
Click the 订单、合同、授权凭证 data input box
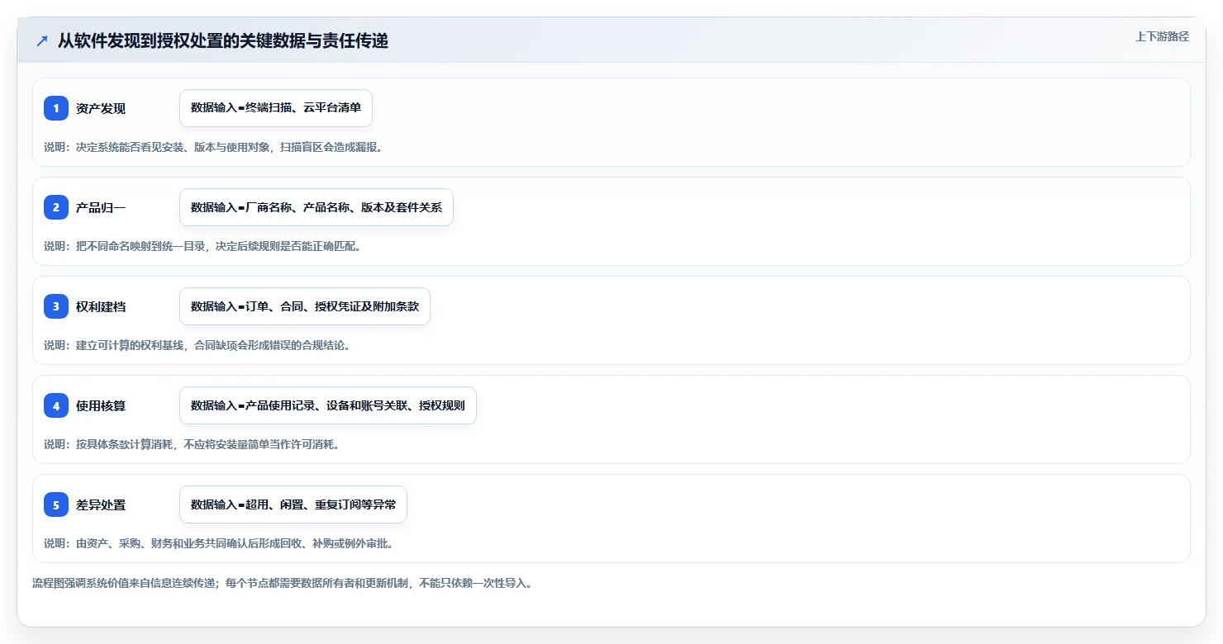tap(305, 306)
